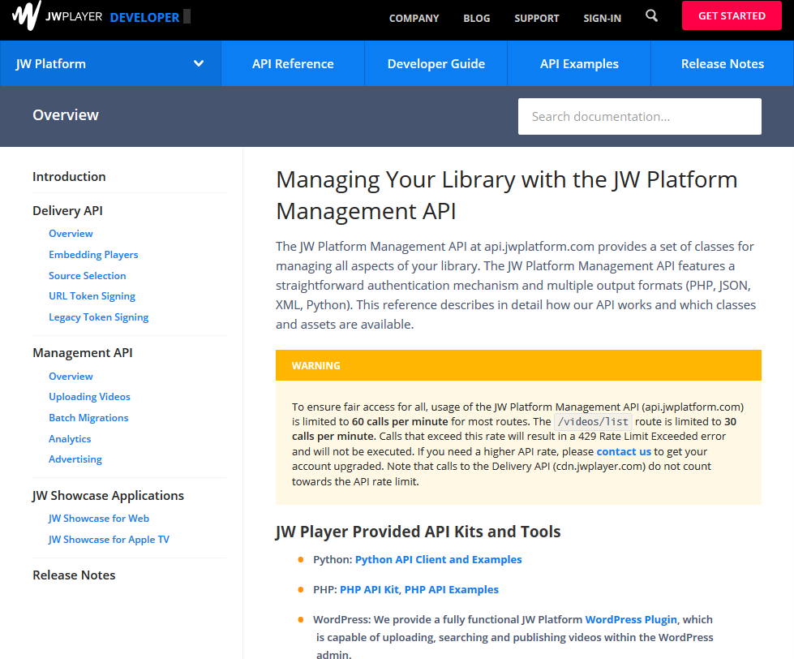
Task: Click the JW Player Provided API Kits heading
Action: [x=418, y=532]
